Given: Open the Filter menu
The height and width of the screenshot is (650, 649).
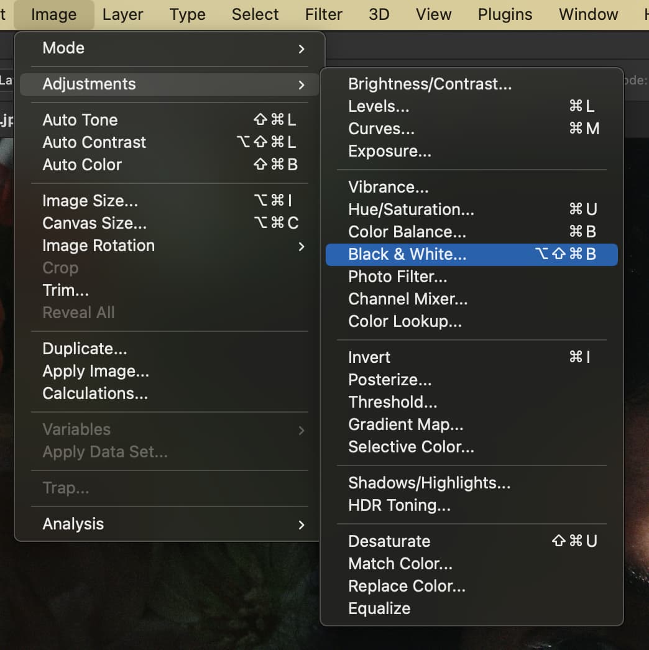Looking at the screenshot, I should 323,14.
